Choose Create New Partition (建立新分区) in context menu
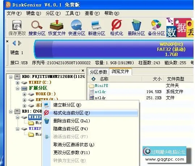 point(91,105)
